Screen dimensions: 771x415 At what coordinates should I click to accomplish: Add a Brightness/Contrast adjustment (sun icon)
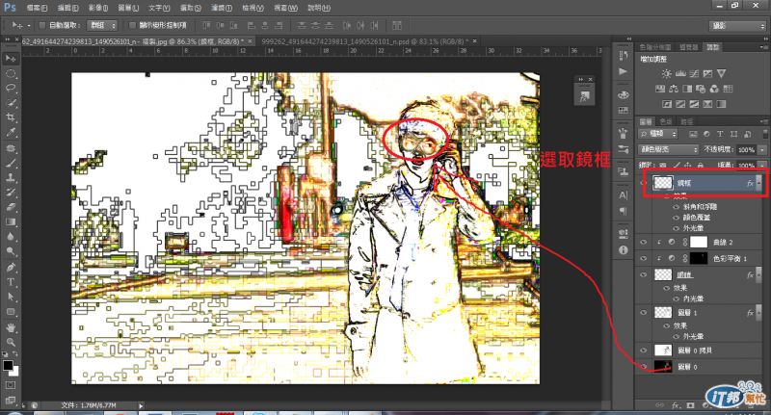coord(666,74)
